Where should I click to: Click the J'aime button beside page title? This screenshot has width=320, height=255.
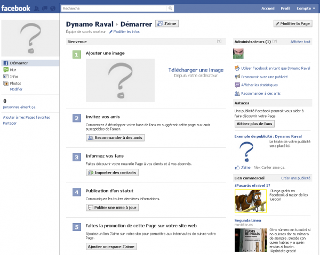point(167,23)
